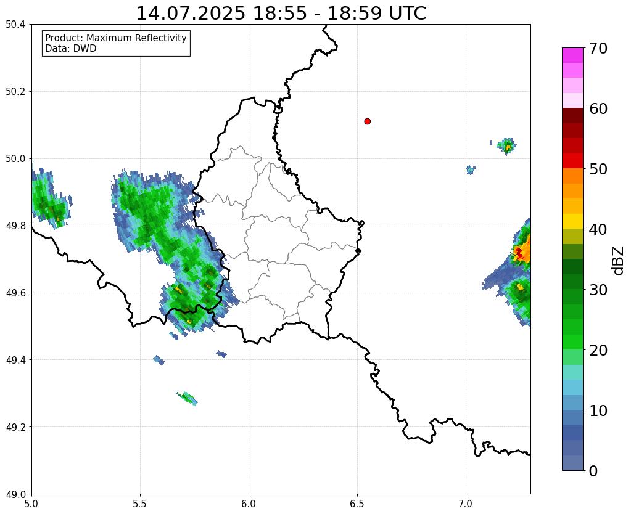The height and width of the screenshot is (514, 631).
Task: Click the 'Data: DWD' label
Action: click(70, 49)
